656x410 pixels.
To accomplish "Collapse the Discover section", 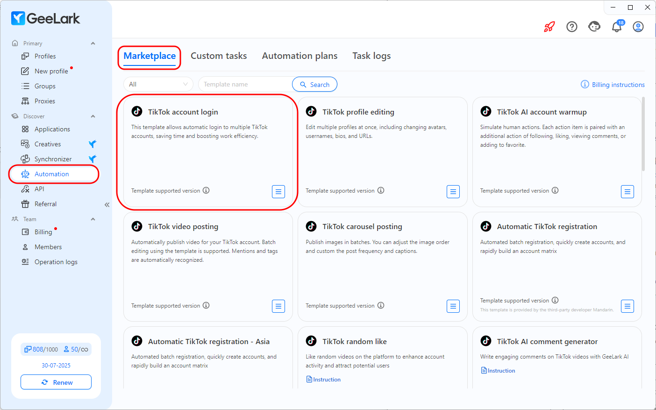I will [x=93, y=116].
